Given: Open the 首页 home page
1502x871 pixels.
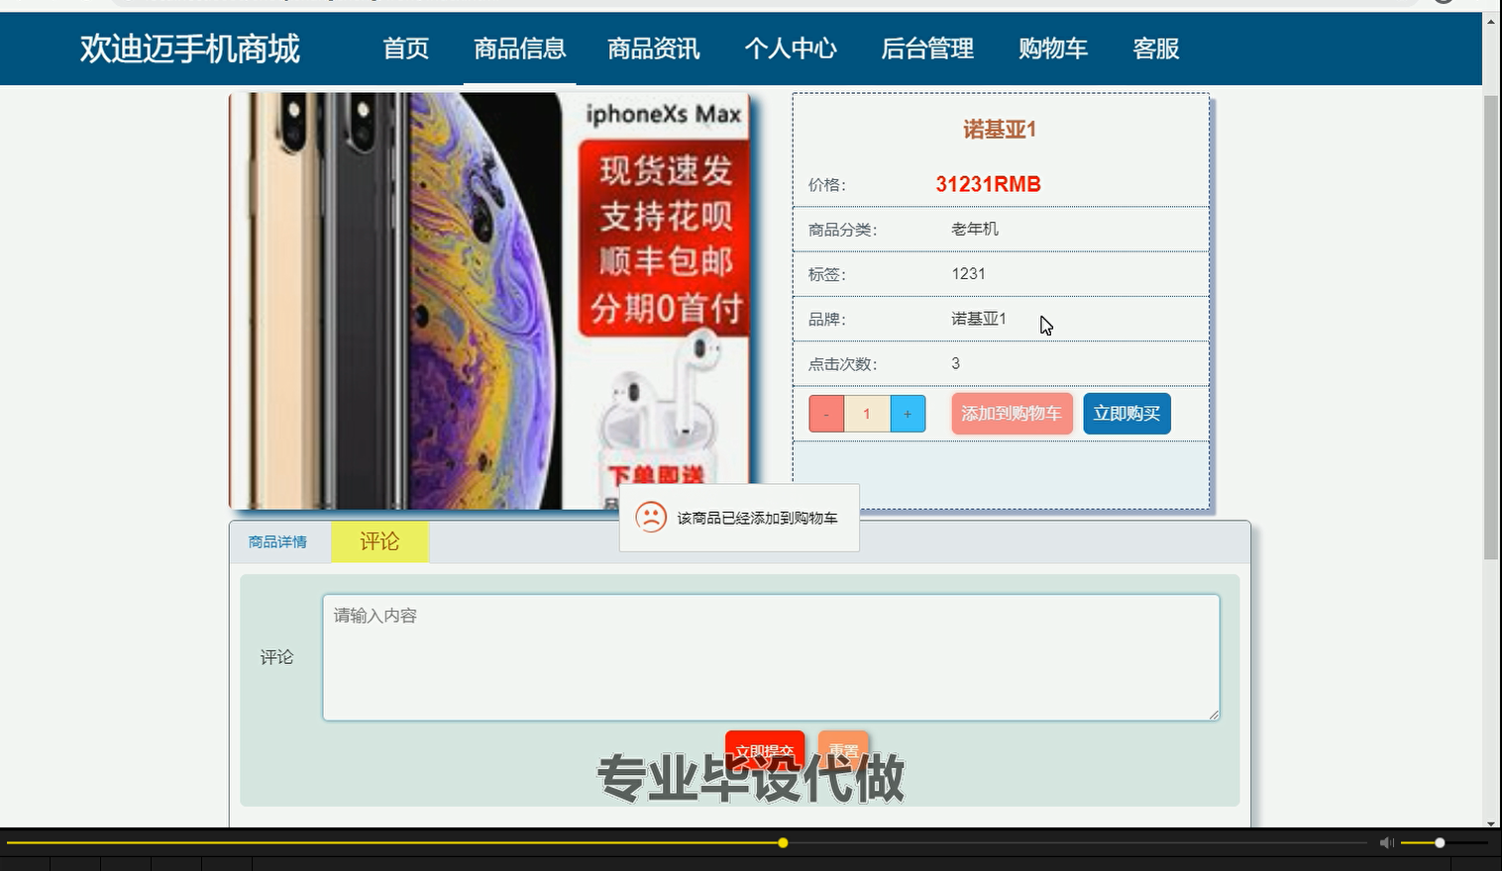Looking at the screenshot, I should pos(406,48).
